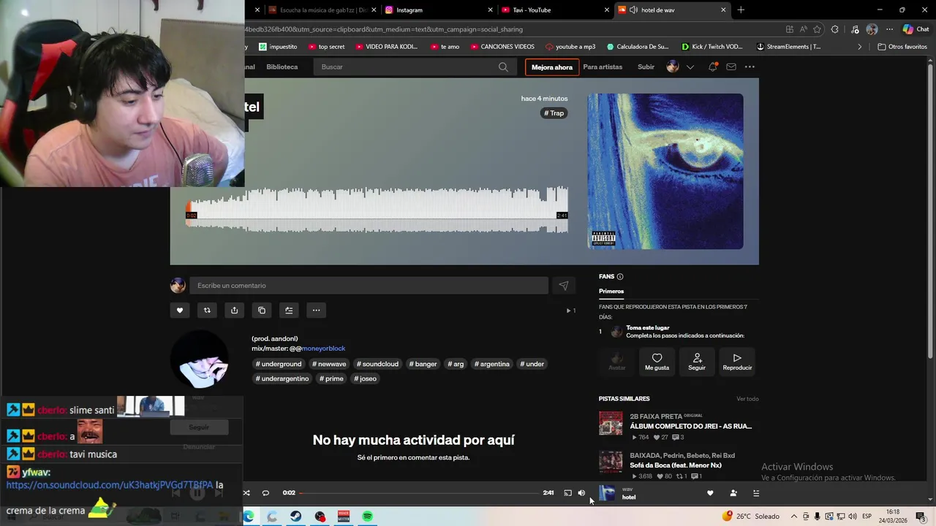Image resolution: width=936 pixels, height=526 pixels.
Task: Click the track waveform to seek
Action: (377, 210)
